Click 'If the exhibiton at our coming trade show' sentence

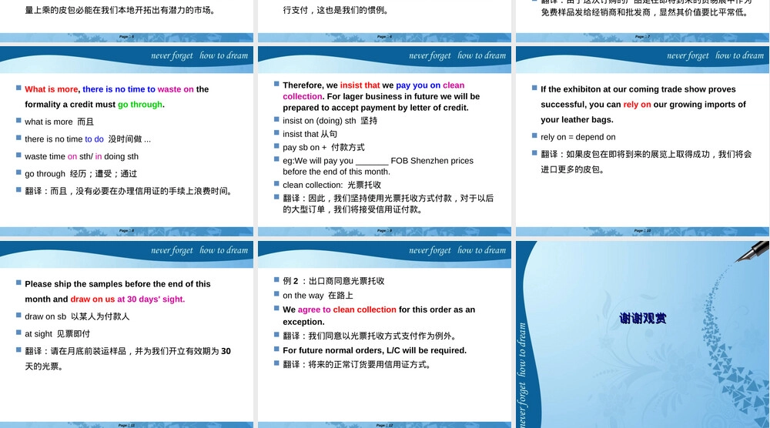[643, 105]
